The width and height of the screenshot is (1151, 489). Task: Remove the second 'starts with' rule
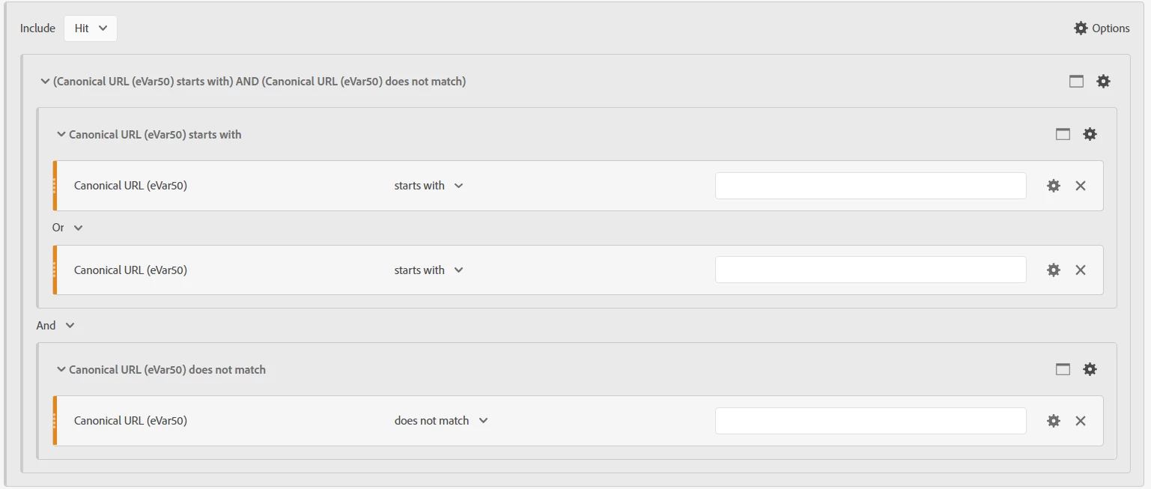(x=1081, y=270)
